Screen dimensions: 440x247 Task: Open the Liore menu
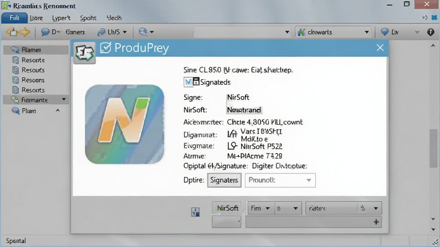(x=36, y=18)
